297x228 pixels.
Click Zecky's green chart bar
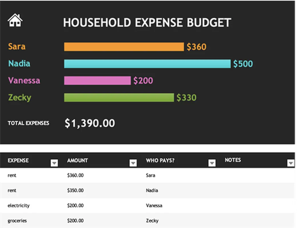119,98
